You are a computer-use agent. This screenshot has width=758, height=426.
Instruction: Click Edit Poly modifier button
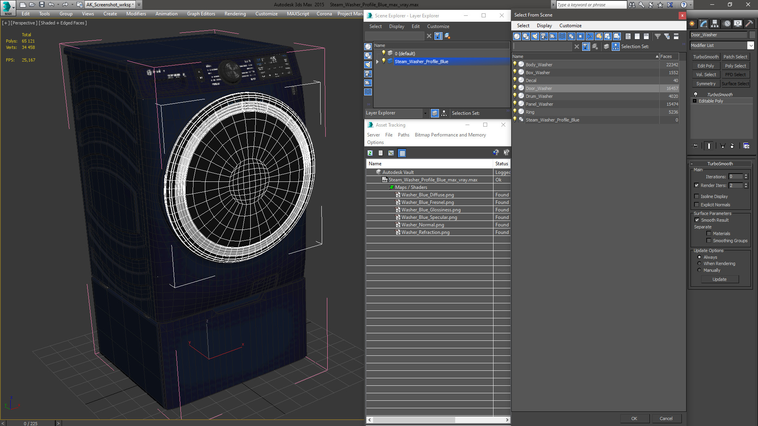(x=705, y=66)
